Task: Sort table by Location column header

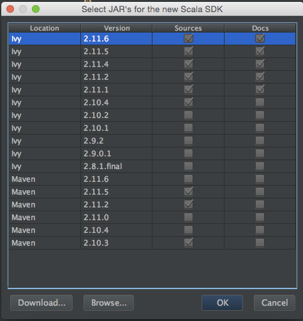Action: pyautogui.click(x=45, y=28)
